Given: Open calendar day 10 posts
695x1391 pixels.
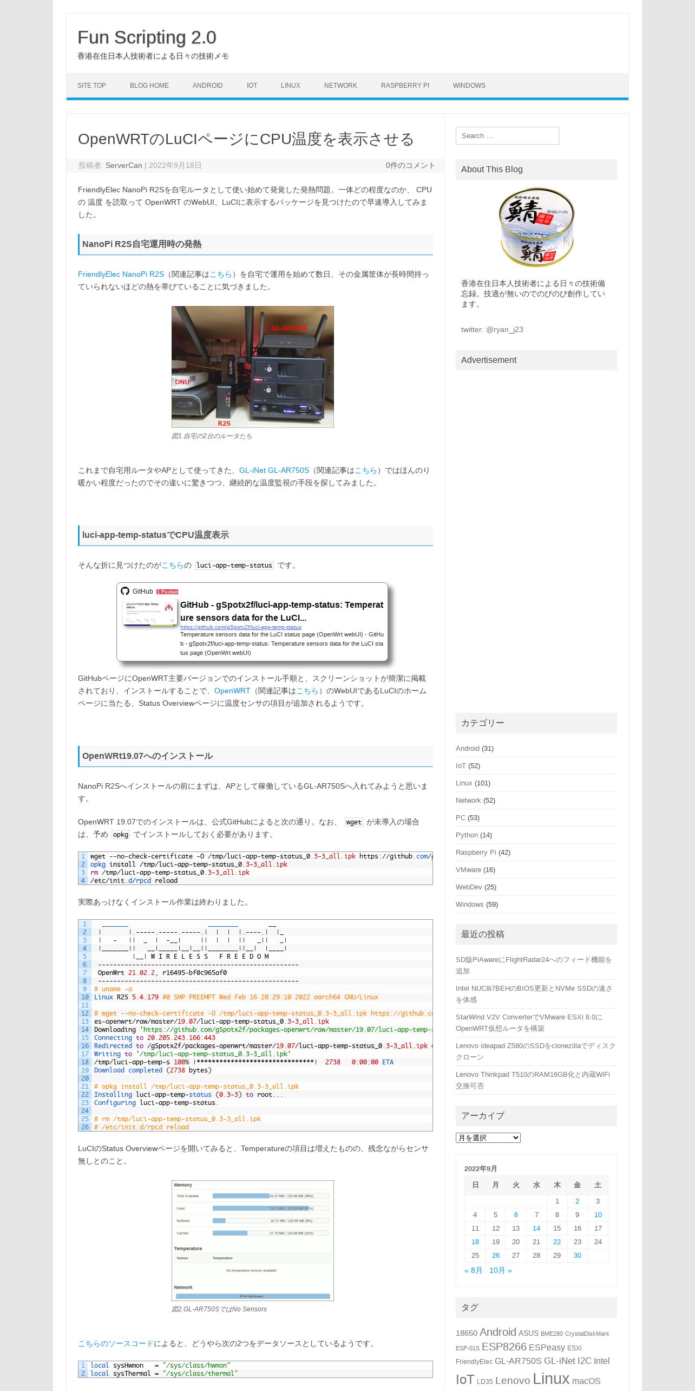Looking at the screenshot, I should 598,1215.
